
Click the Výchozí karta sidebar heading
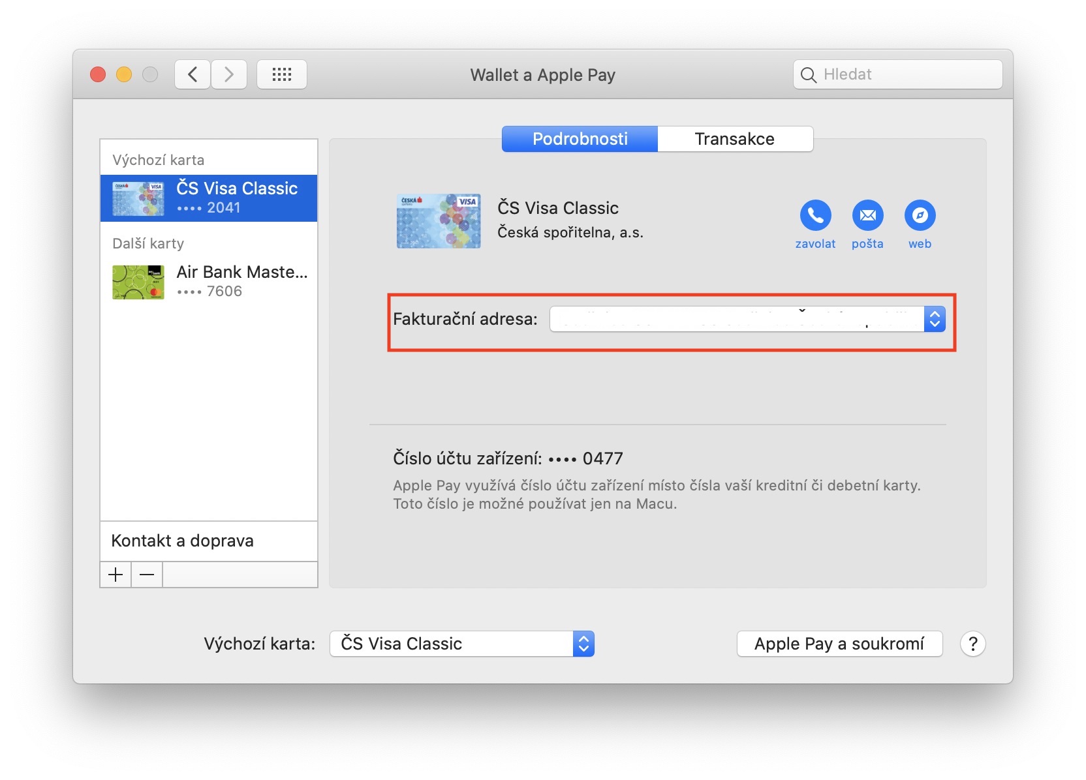[158, 160]
